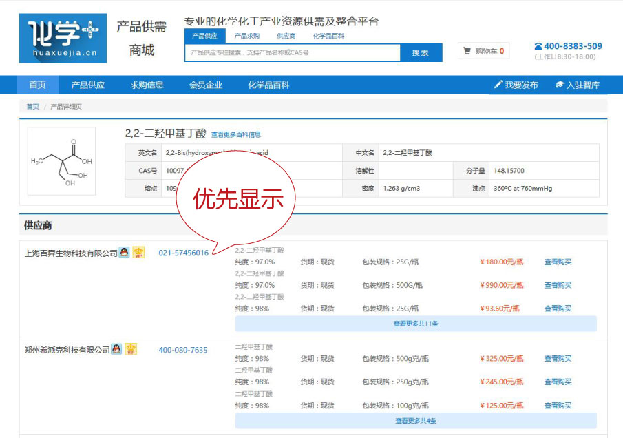Click the QQ icon for 上海百舜生物科技有限公司
This screenshot has width=623, height=438.
(124, 253)
